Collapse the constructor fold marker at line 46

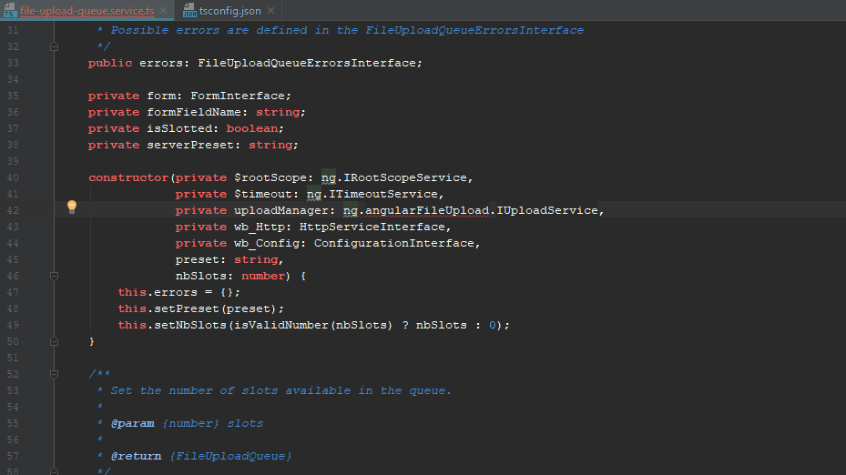(x=54, y=276)
